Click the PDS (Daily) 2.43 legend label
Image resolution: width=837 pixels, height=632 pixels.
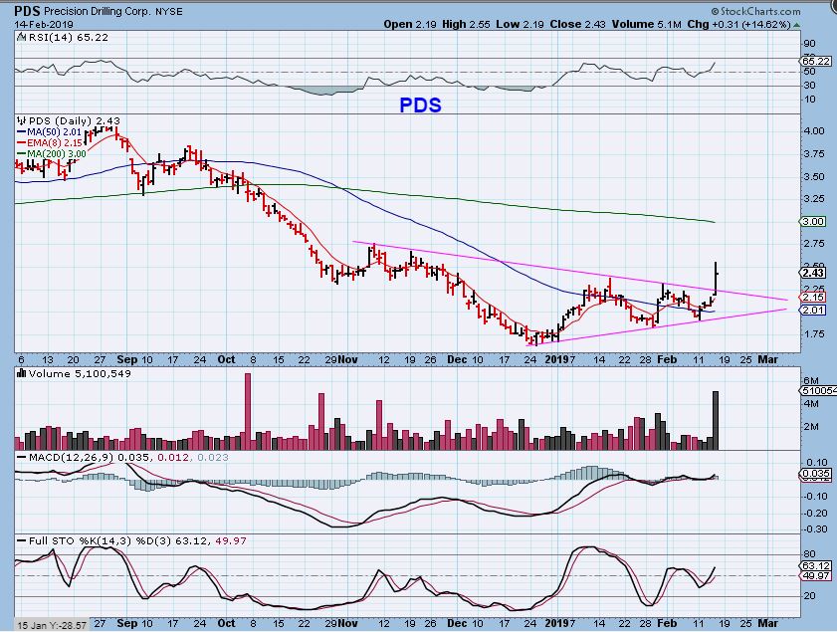[75, 121]
